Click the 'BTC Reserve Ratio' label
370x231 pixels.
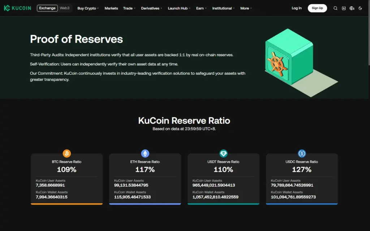(x=67, y=162)
